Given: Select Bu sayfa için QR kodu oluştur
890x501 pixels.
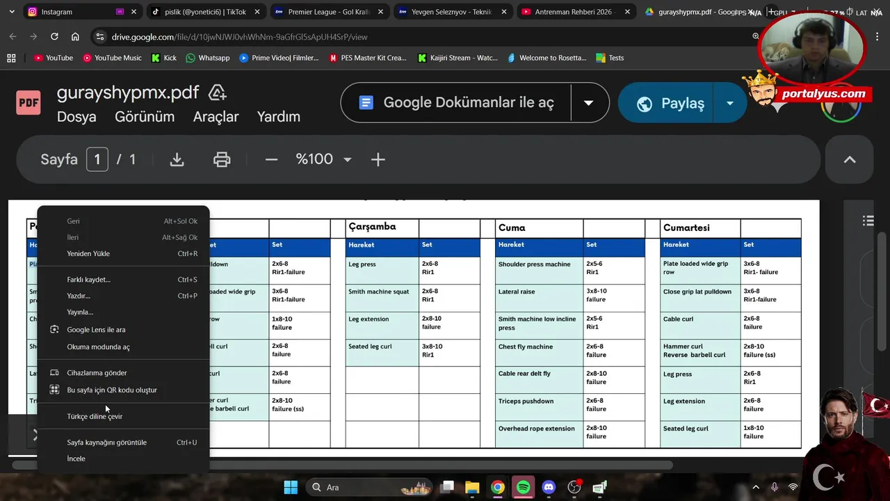Looking at the screenshot, I should coord(123,390).
